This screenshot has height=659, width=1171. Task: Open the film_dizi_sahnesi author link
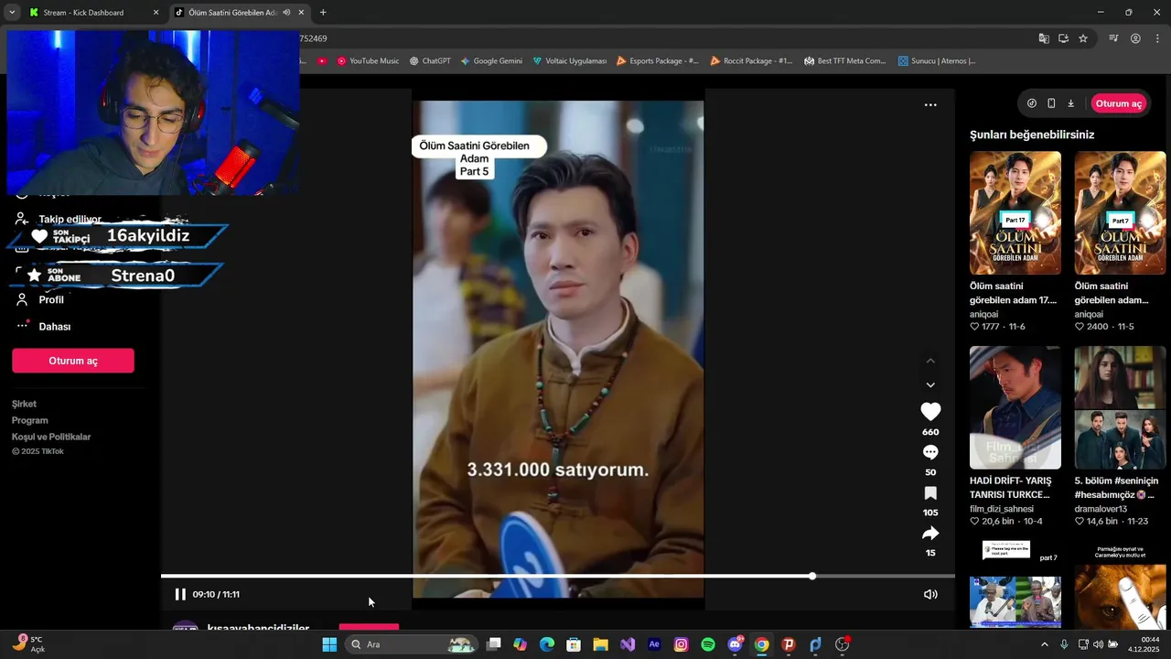1002,509
